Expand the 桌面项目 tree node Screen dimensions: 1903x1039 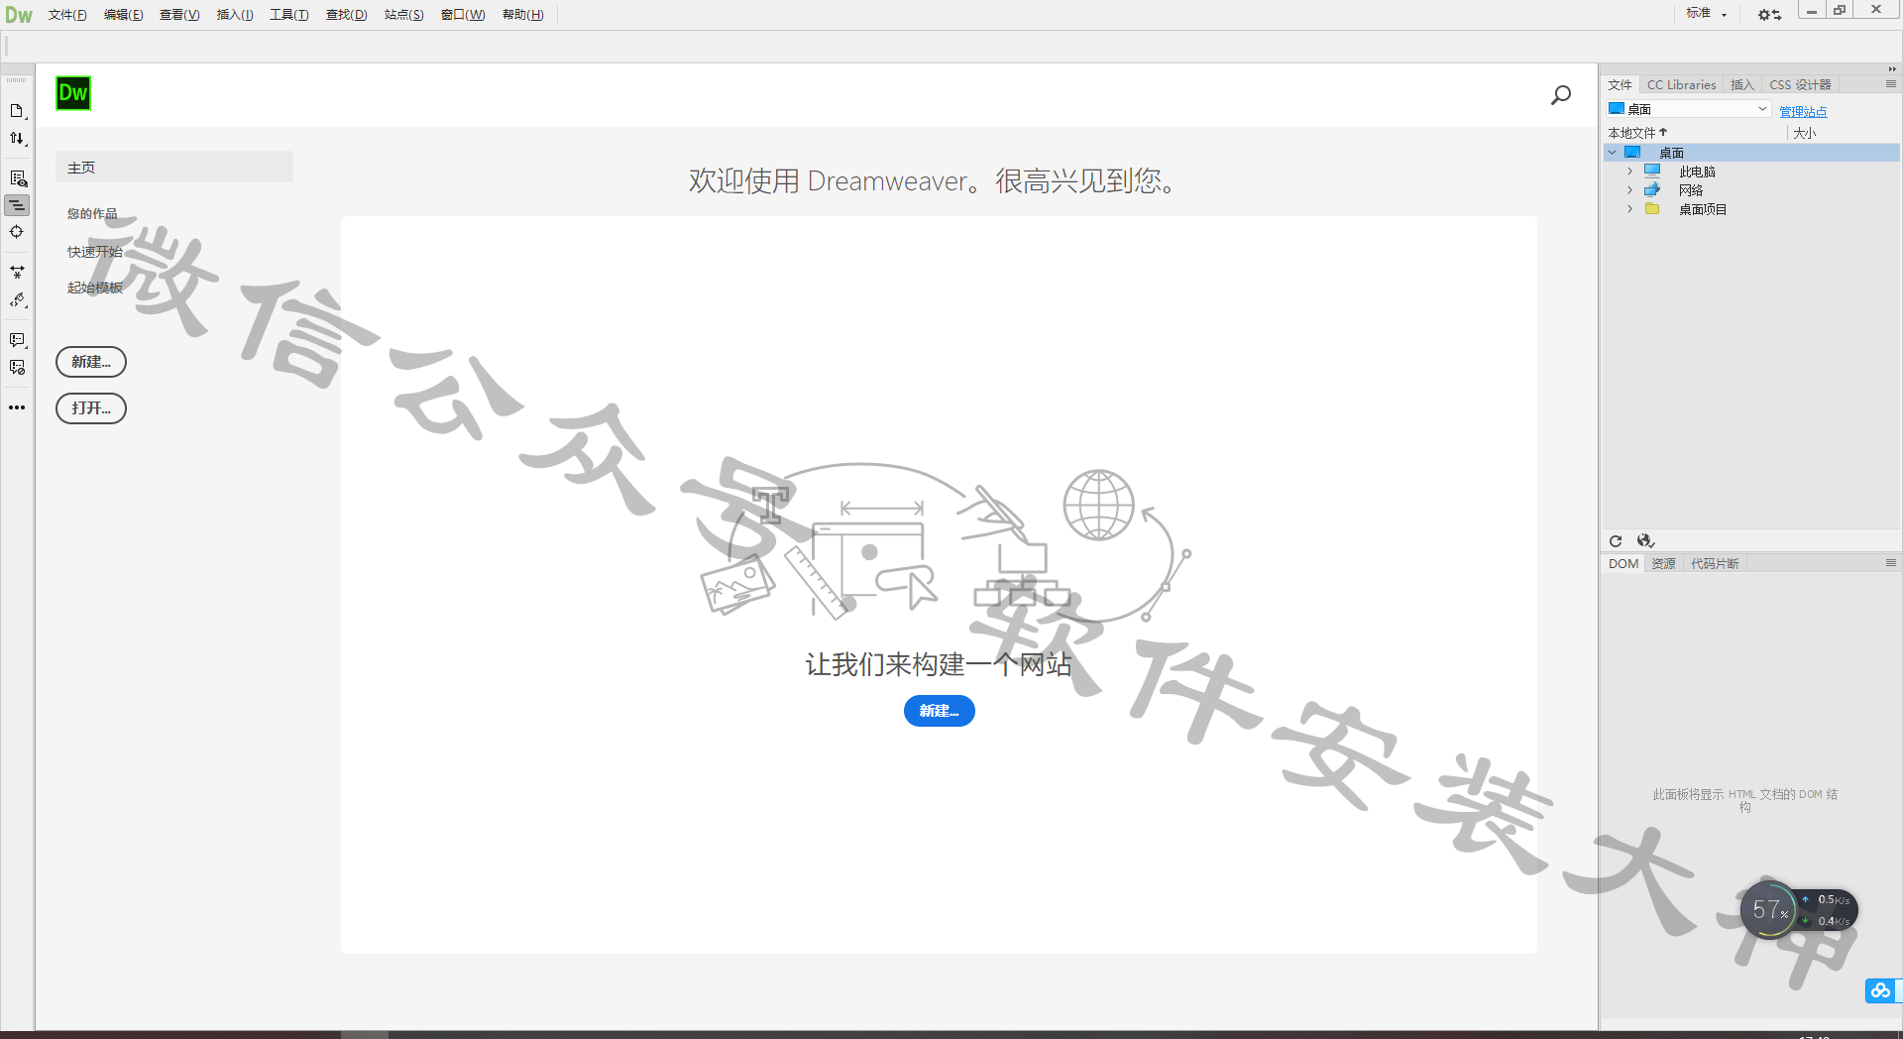pyautogui.click(x=1629, y=209)
